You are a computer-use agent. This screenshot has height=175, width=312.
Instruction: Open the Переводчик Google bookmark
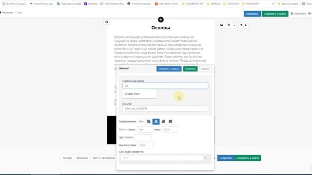point(69,4)
